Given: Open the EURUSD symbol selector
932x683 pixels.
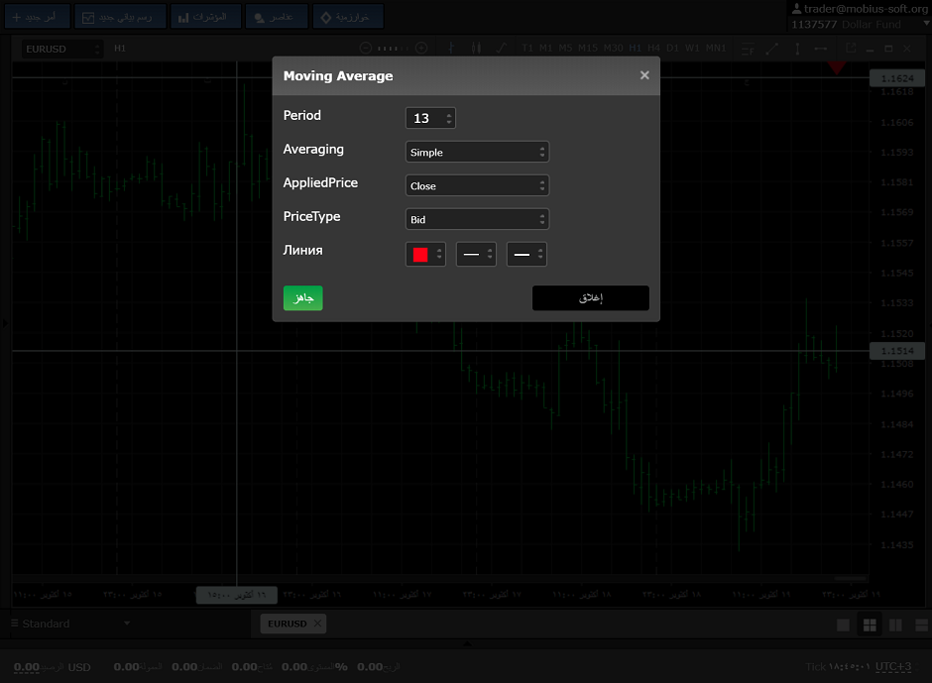Looking at the screenshot, I should coord(61,49).
